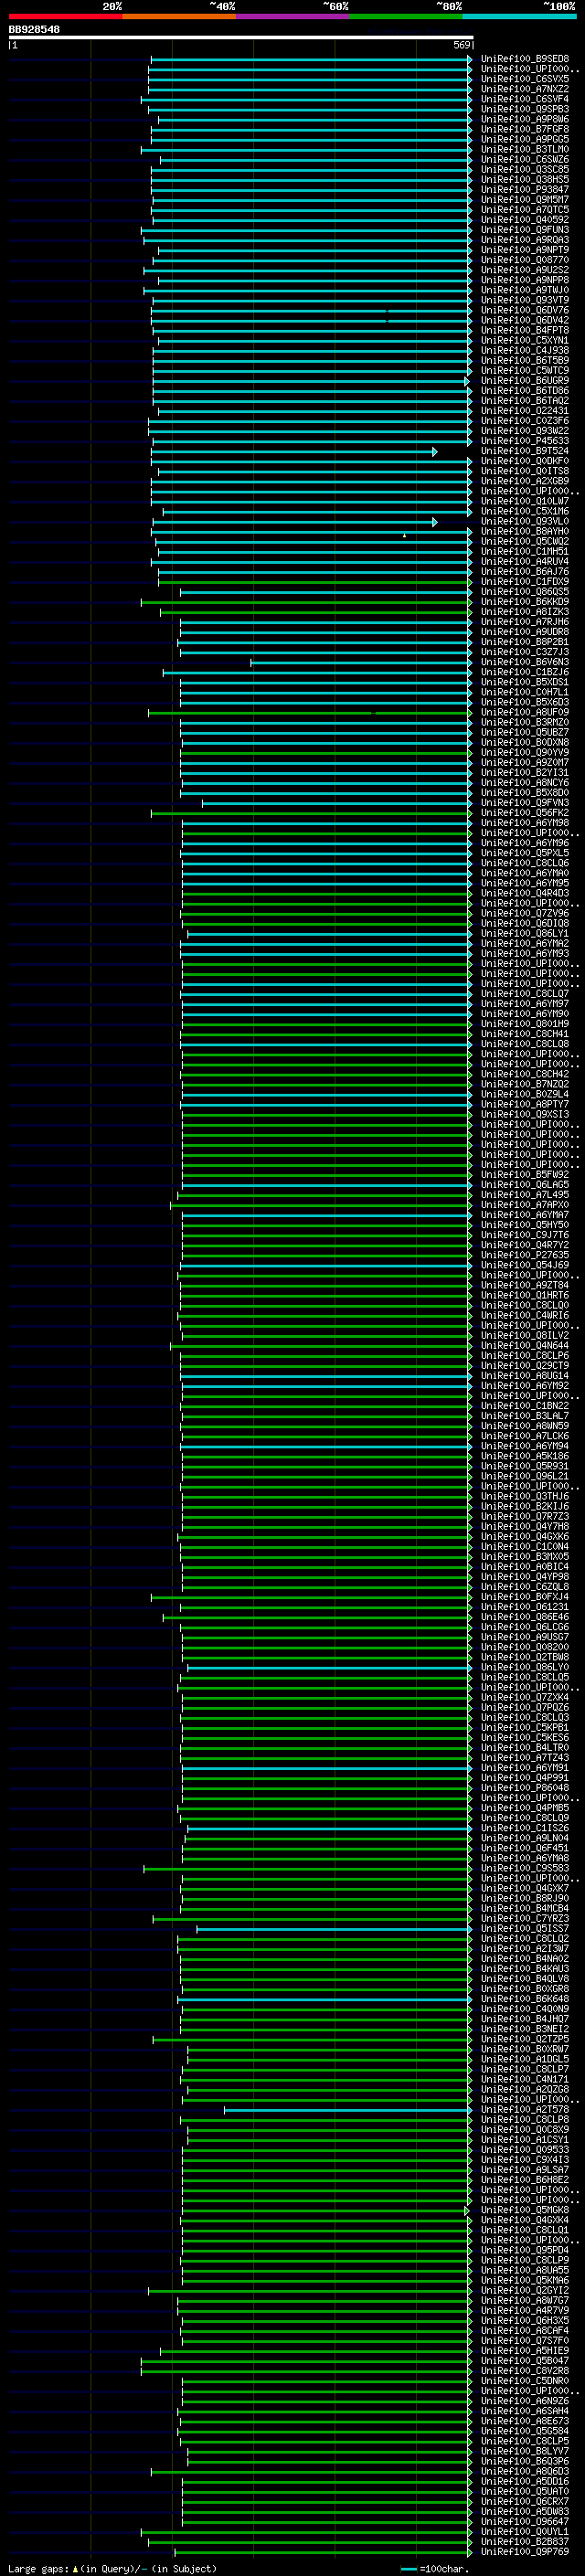Open hit UniRef100_C4J938
585x2576 pixels.
click(x=524, y=350)
